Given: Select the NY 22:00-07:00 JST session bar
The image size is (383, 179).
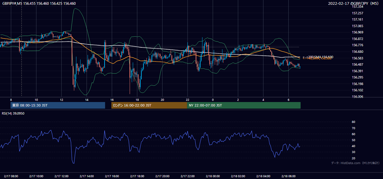Looking at the screenshot, I should point(244,105).
